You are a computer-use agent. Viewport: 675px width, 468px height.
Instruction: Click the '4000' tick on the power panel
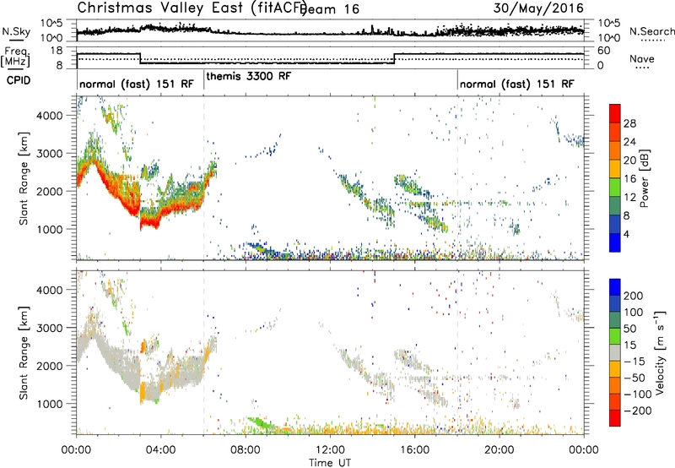pyautogui.click(x=50, y=116)
